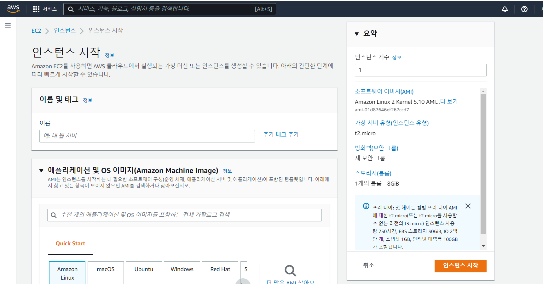543x284 pixels.
Task: Open 정보 link next to Amazon Machine Image heading
Action: [x=227, y=171]
